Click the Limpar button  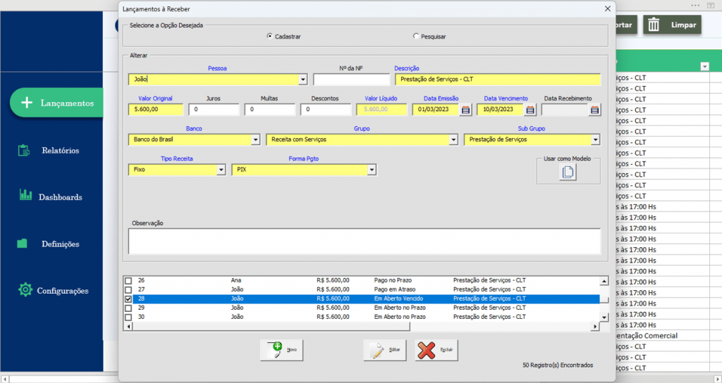click(672, 25)
